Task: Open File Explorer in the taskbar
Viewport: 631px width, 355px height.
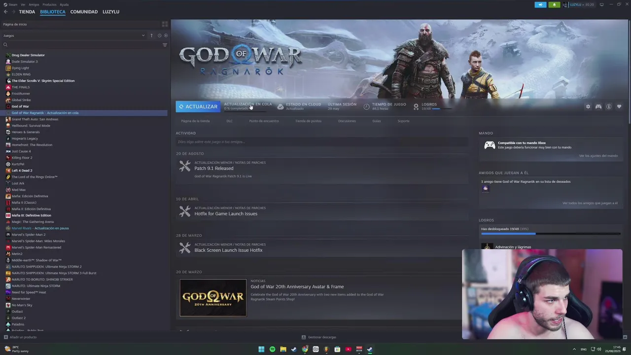Action: click(283, 349)
